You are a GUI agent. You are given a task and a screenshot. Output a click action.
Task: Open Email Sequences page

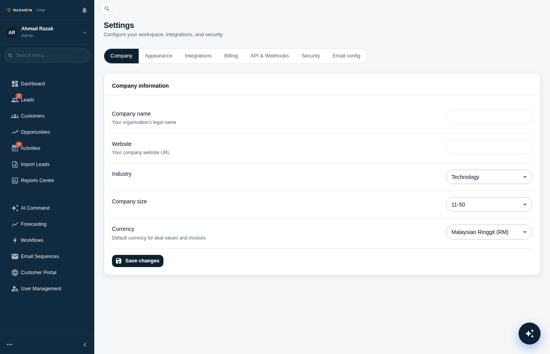[x=47, y=256]
